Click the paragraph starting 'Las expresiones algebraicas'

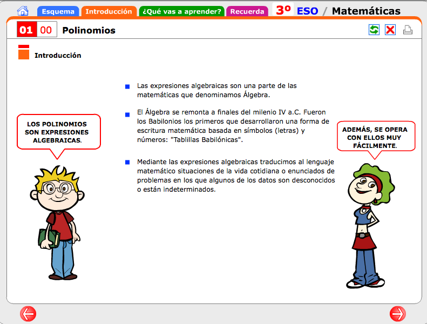tap(217, 90)
